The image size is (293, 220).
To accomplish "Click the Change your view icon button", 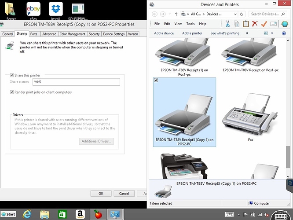I will pyautogui.click(x=266, y=33).
